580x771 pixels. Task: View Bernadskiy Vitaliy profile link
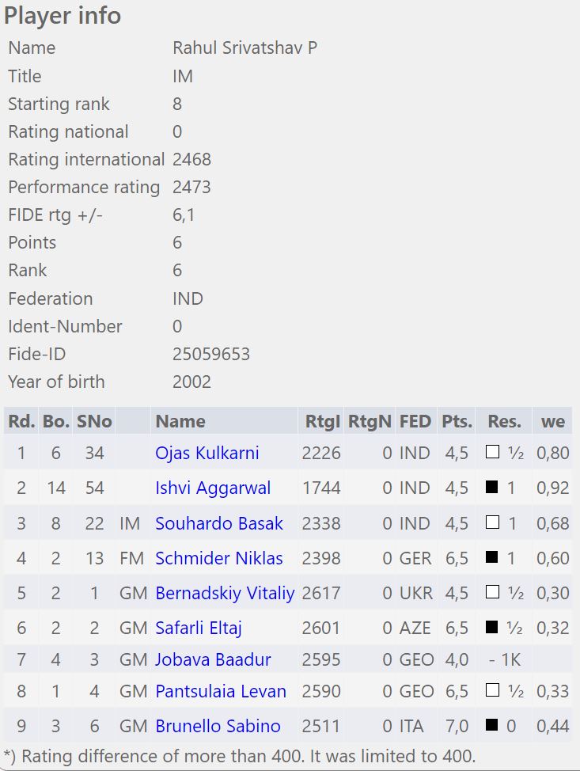(x=225, y=593)
